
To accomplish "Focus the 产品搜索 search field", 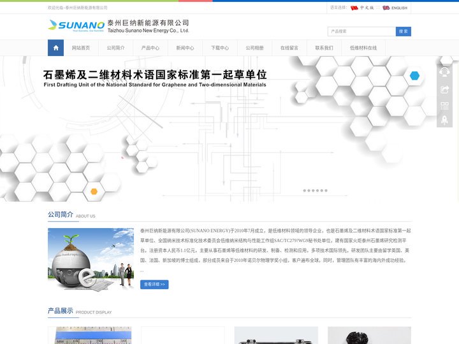I will [x=361, y=31].
